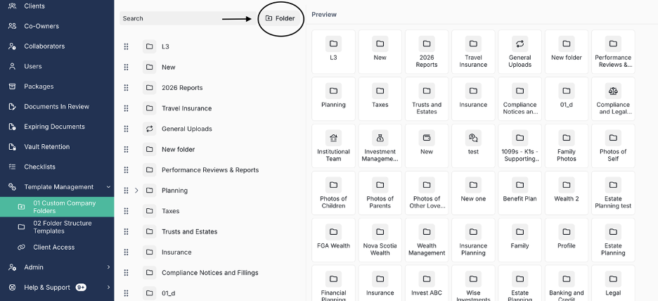Click the wallet icon on New tile
Image resolution: width=658 pixels, height=301 pixels.
[x=427, y=138]
